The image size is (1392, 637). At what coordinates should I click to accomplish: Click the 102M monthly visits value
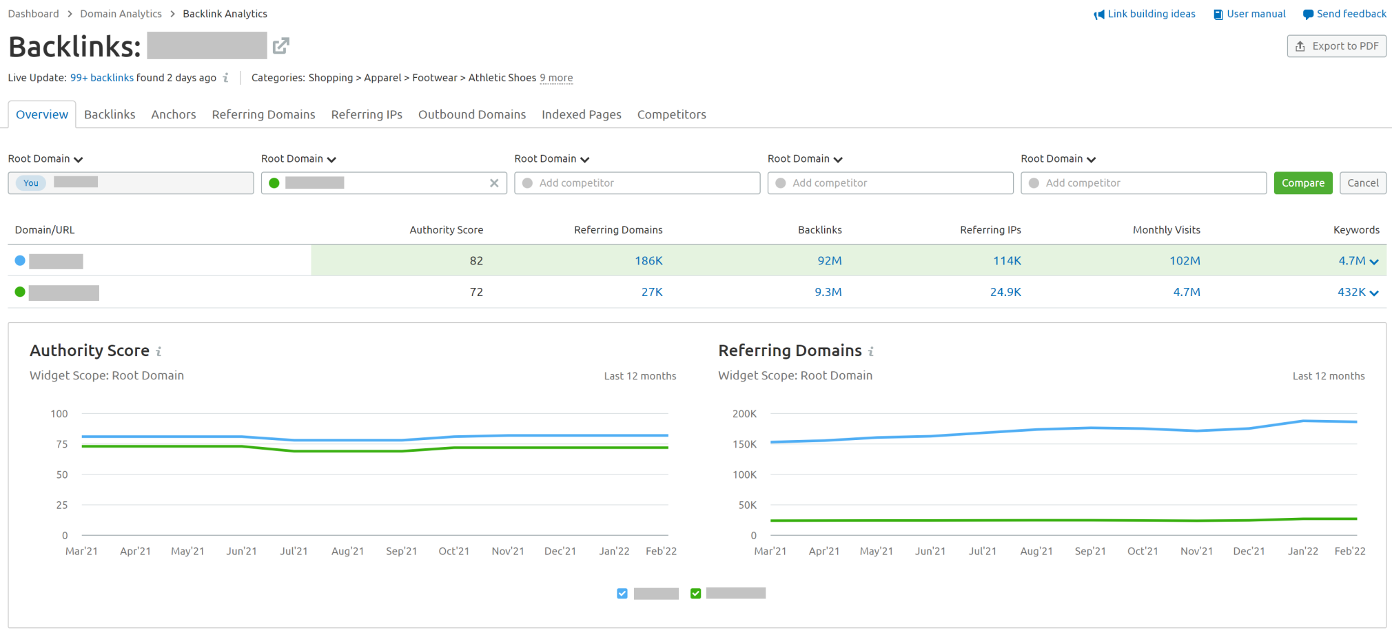1185,260
